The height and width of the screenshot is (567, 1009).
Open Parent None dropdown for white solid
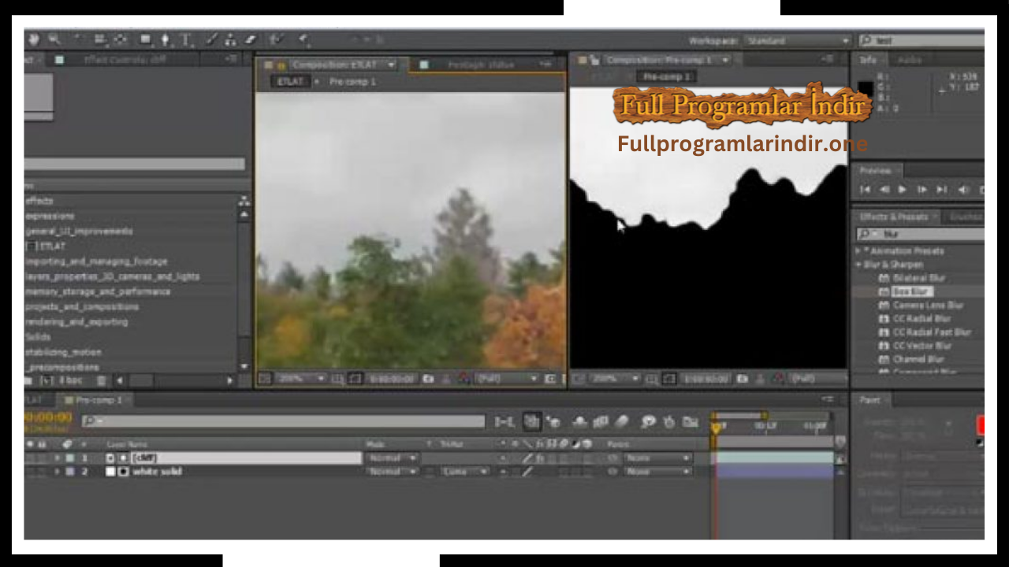click(657, 472)
